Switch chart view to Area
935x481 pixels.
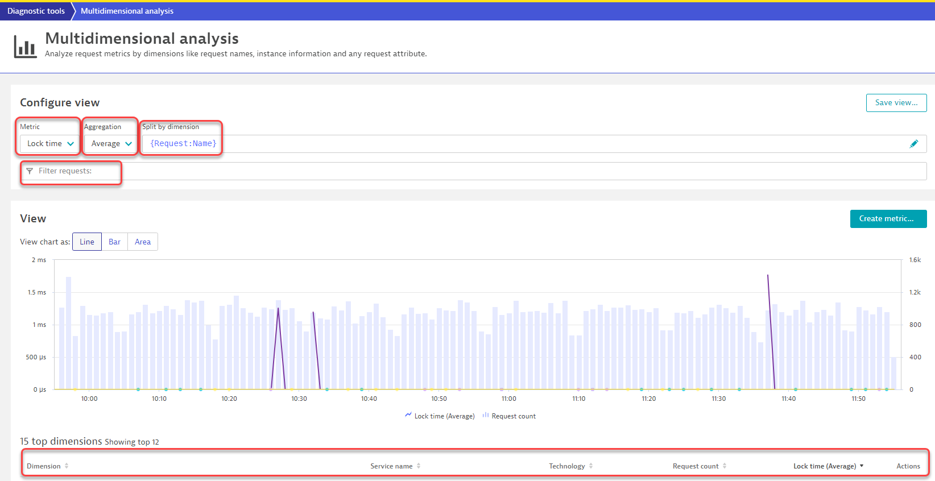[143, 242]
